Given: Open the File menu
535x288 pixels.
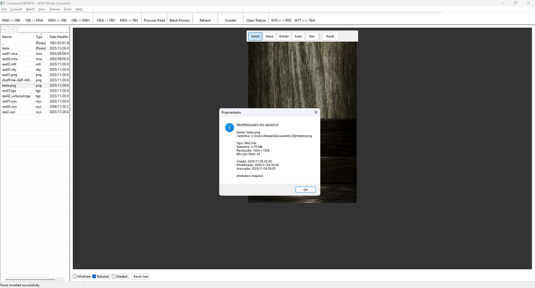Looking at the screenshot, I should [x=4, y=9].
